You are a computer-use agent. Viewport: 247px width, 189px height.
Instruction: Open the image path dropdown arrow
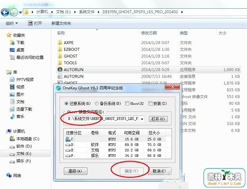point(142,119)
